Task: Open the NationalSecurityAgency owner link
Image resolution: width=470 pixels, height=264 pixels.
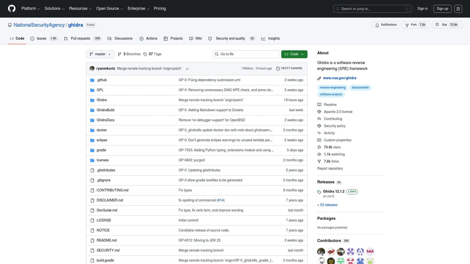Action: 39,25
